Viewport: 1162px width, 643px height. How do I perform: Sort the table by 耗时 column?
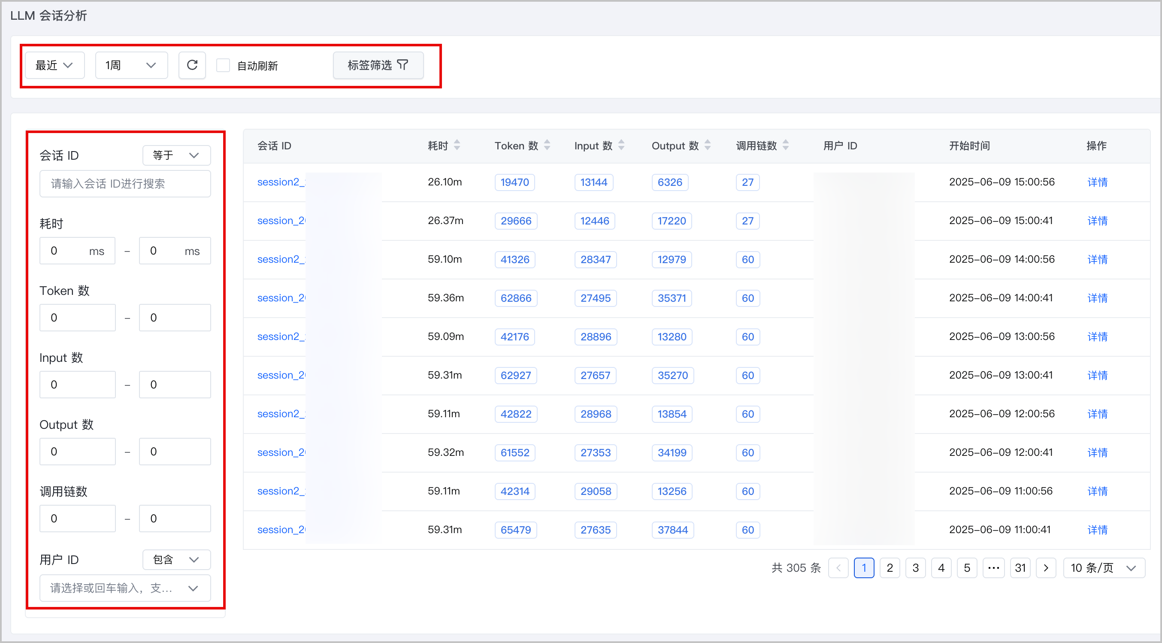tap(457, 145)
